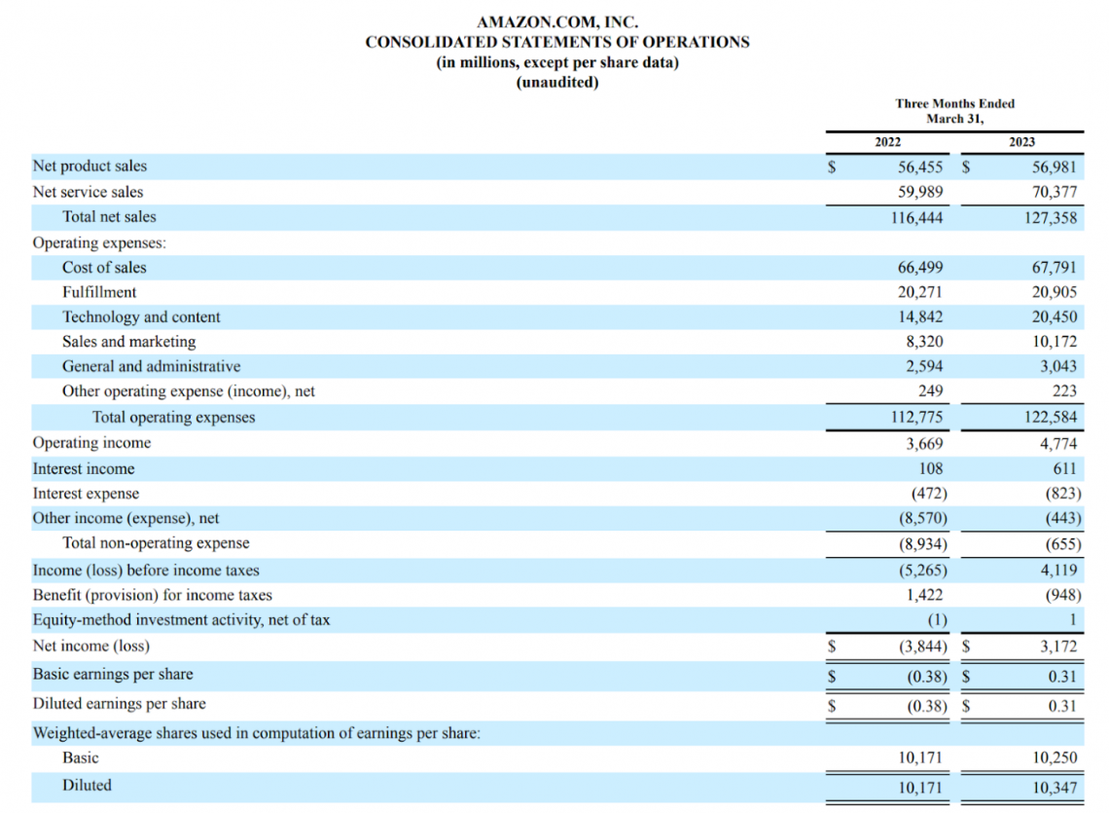Image resolution: width=1109 pixels, height=813 pixels.
Task: Select the "Cost of sales" row label
Action: (104, 268)
